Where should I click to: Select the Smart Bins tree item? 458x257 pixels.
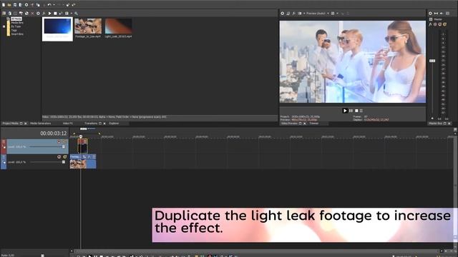coord(17,34)
